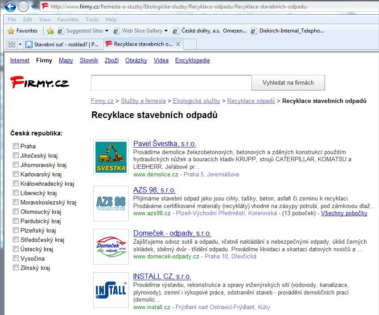Click the AZS 98 logo thumbnail
The width and height of the screenshot is (379, 315).
(111, 204)
